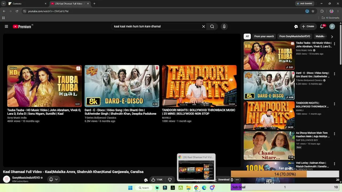Open the Chrome apps grid shortcut
This screenshot has height=192, width=342.
tap(3, 18)
